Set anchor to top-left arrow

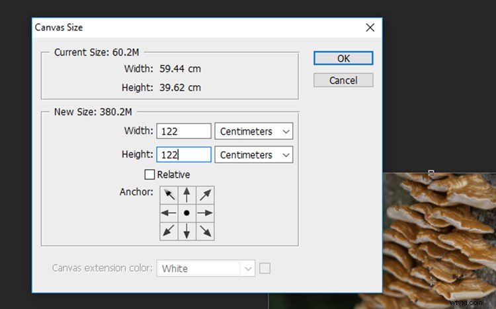pyautogui.click(x=169, y=195)
